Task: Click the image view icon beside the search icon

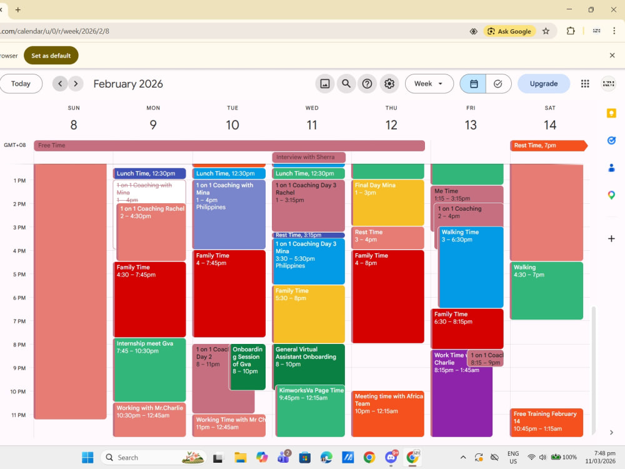Action: [x=325, y=84]
